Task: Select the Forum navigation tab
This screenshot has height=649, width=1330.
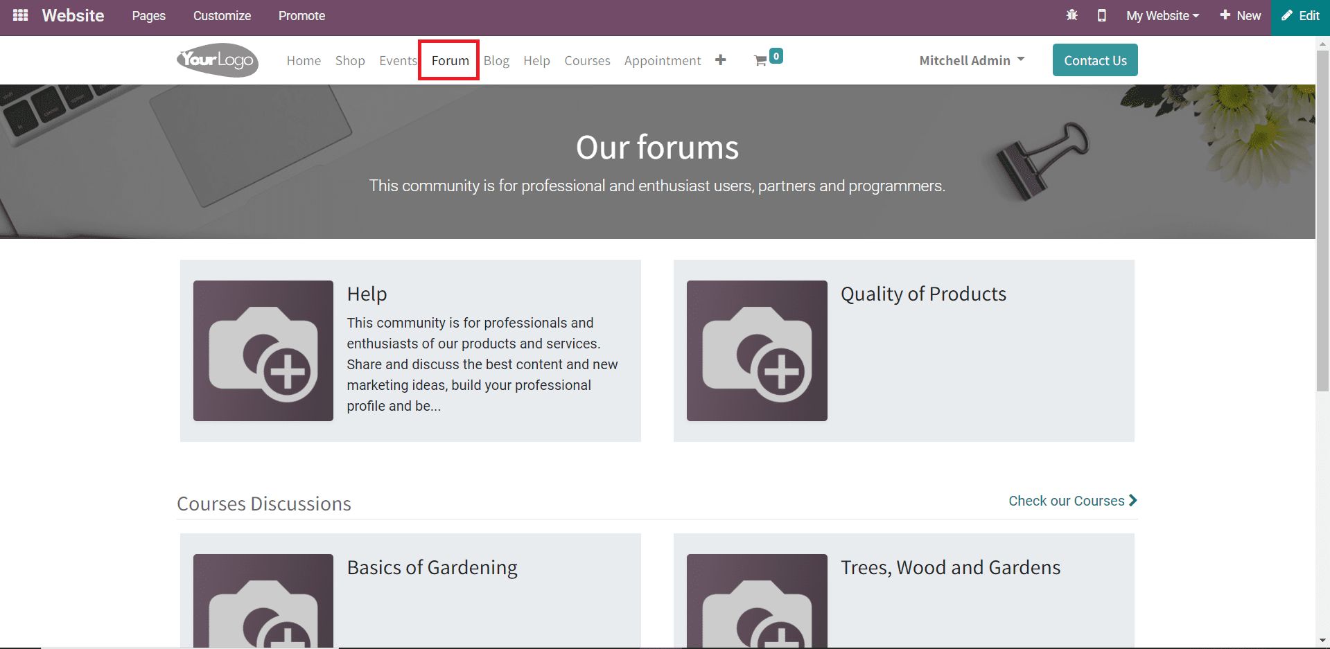Action: [x=449, y=60]
